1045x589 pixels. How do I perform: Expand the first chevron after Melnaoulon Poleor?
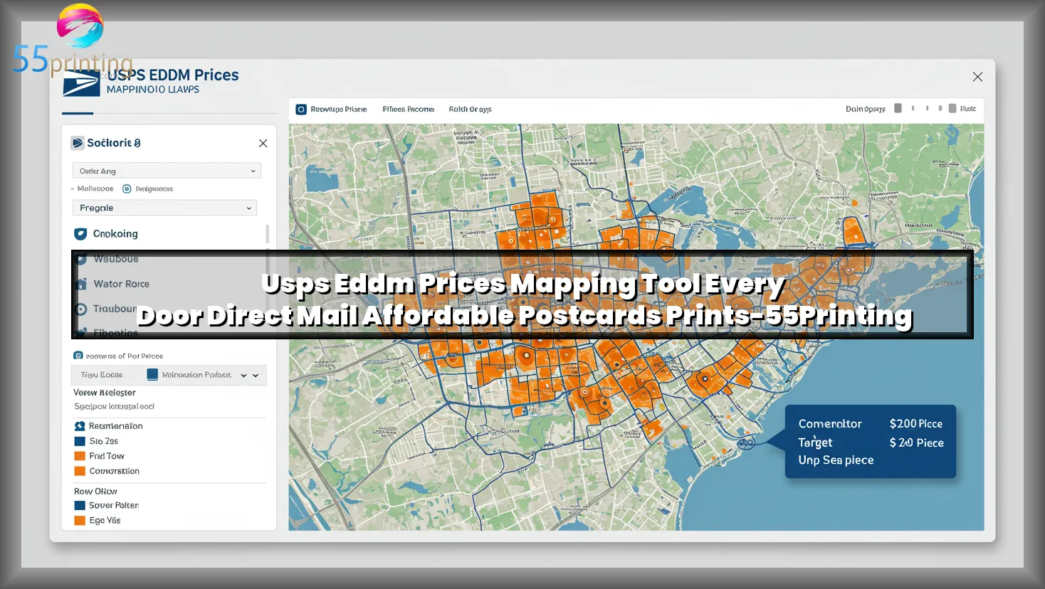(x=243, y=376)
